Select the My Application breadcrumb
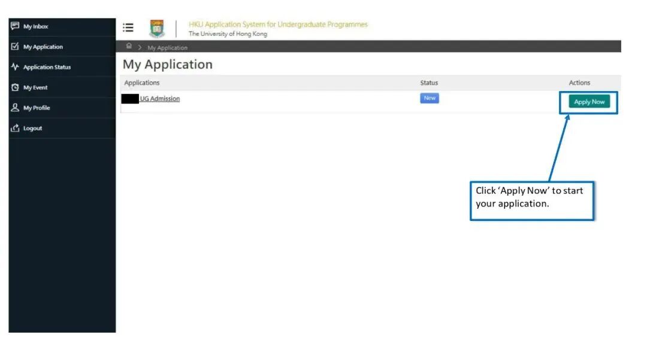Image resolution: width=647 pixels, height=364 pixels. click(x=167, y=48)
